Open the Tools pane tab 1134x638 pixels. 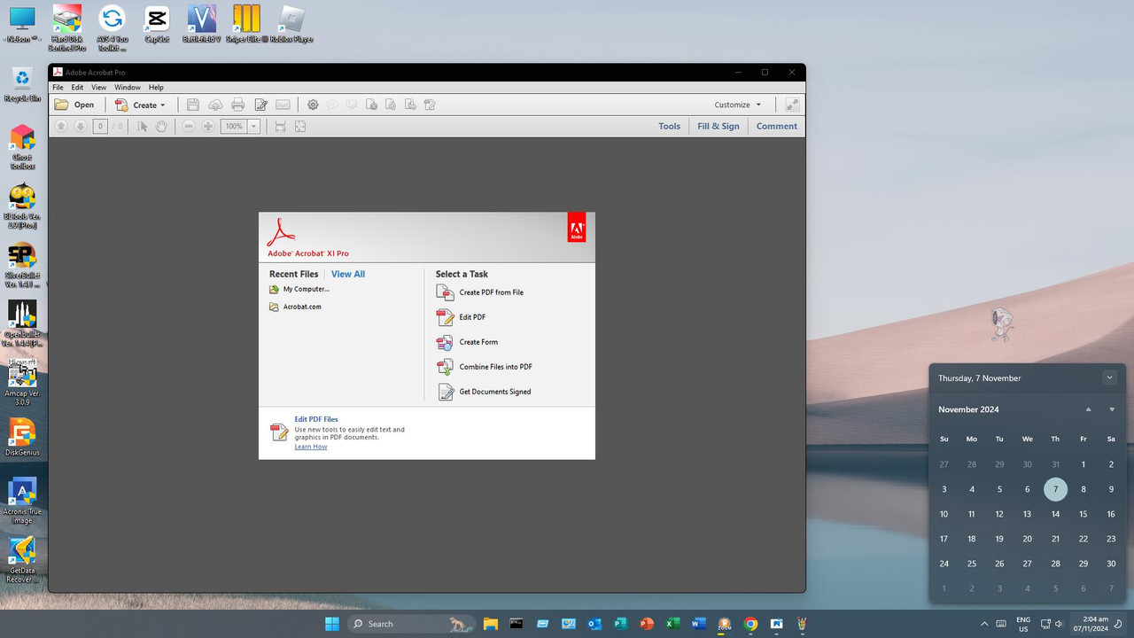click(x=669, y=127)
